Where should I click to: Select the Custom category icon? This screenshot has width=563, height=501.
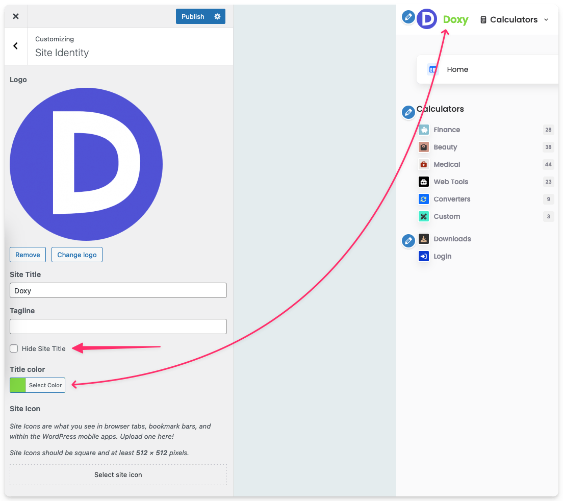[x=424, y=216]
